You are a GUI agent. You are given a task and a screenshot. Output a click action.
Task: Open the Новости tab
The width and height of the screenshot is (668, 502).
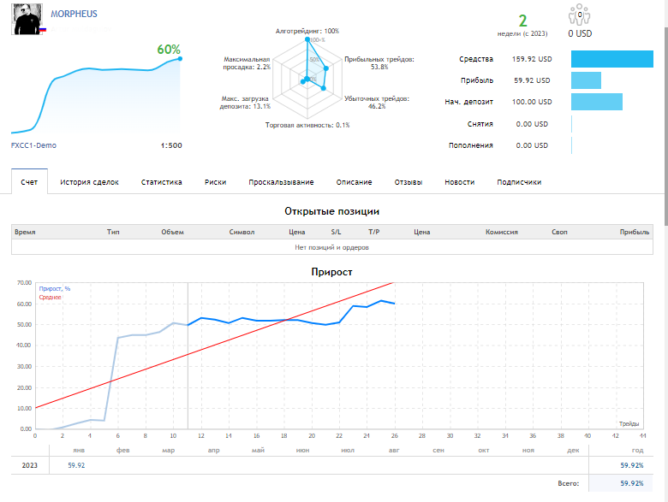pyautogui.click(x=460, y=182)
